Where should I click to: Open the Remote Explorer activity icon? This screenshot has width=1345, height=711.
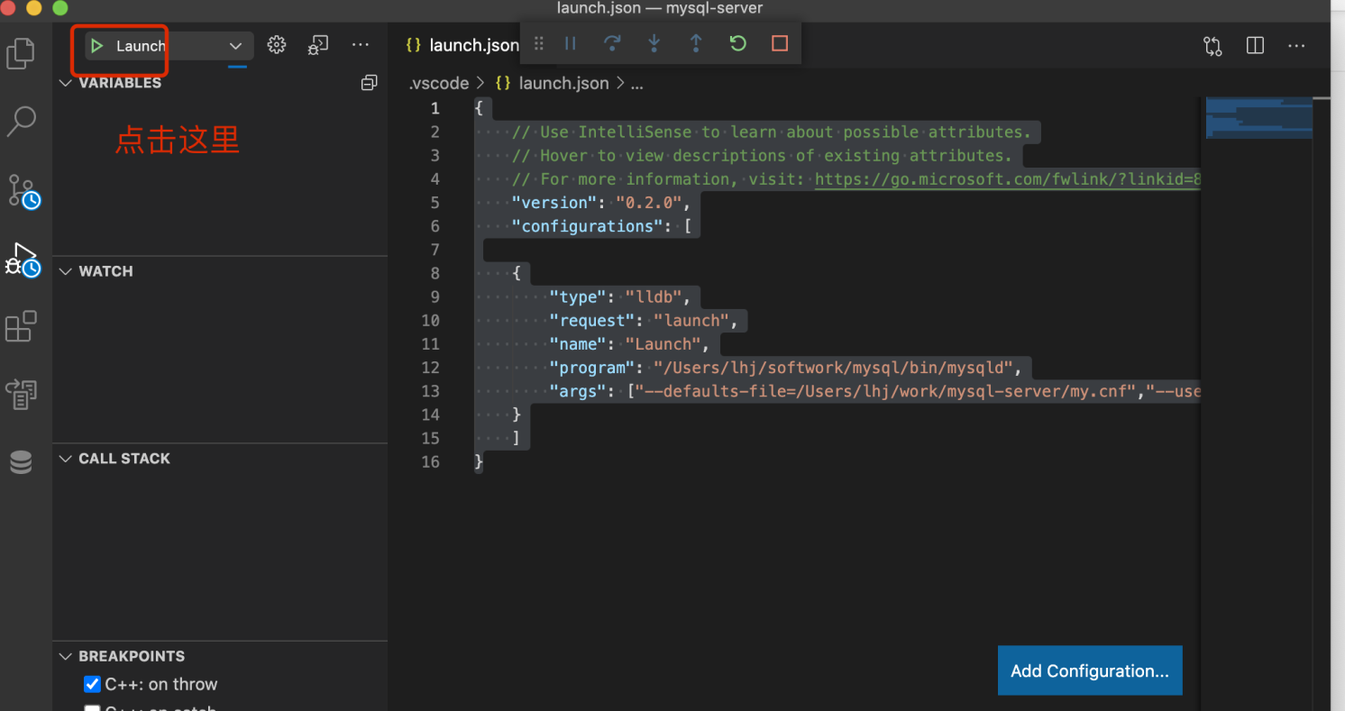coord(21,395)
